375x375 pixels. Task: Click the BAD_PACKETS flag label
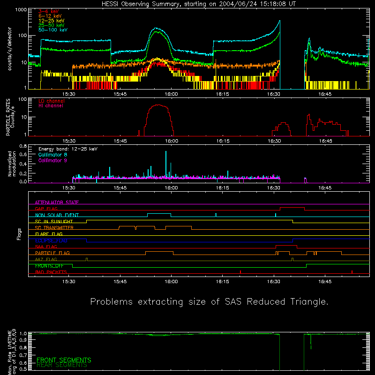51,272
